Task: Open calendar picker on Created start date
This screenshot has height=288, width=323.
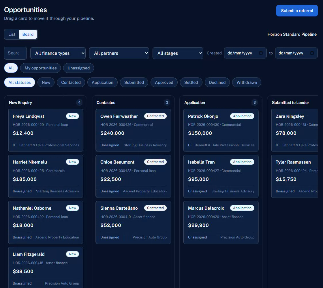Action: [261, 53]
